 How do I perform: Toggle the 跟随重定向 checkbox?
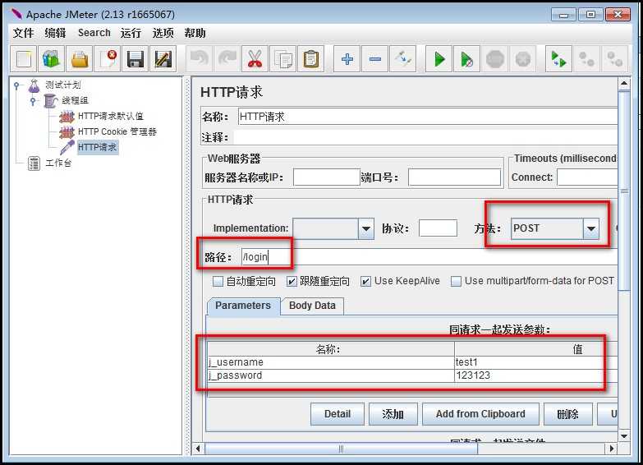(292, 281)
